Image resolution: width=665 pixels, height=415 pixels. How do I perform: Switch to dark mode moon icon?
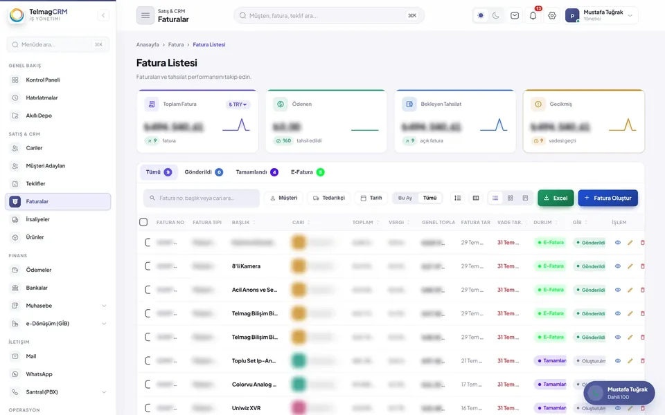pyautogui.click(x=496, y=16)
